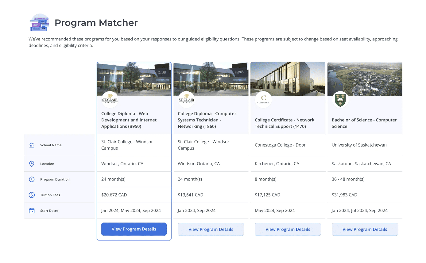View program details for Bachelor of Science
Viewport: 426px width, 263px height.
[x=365, y=229]
